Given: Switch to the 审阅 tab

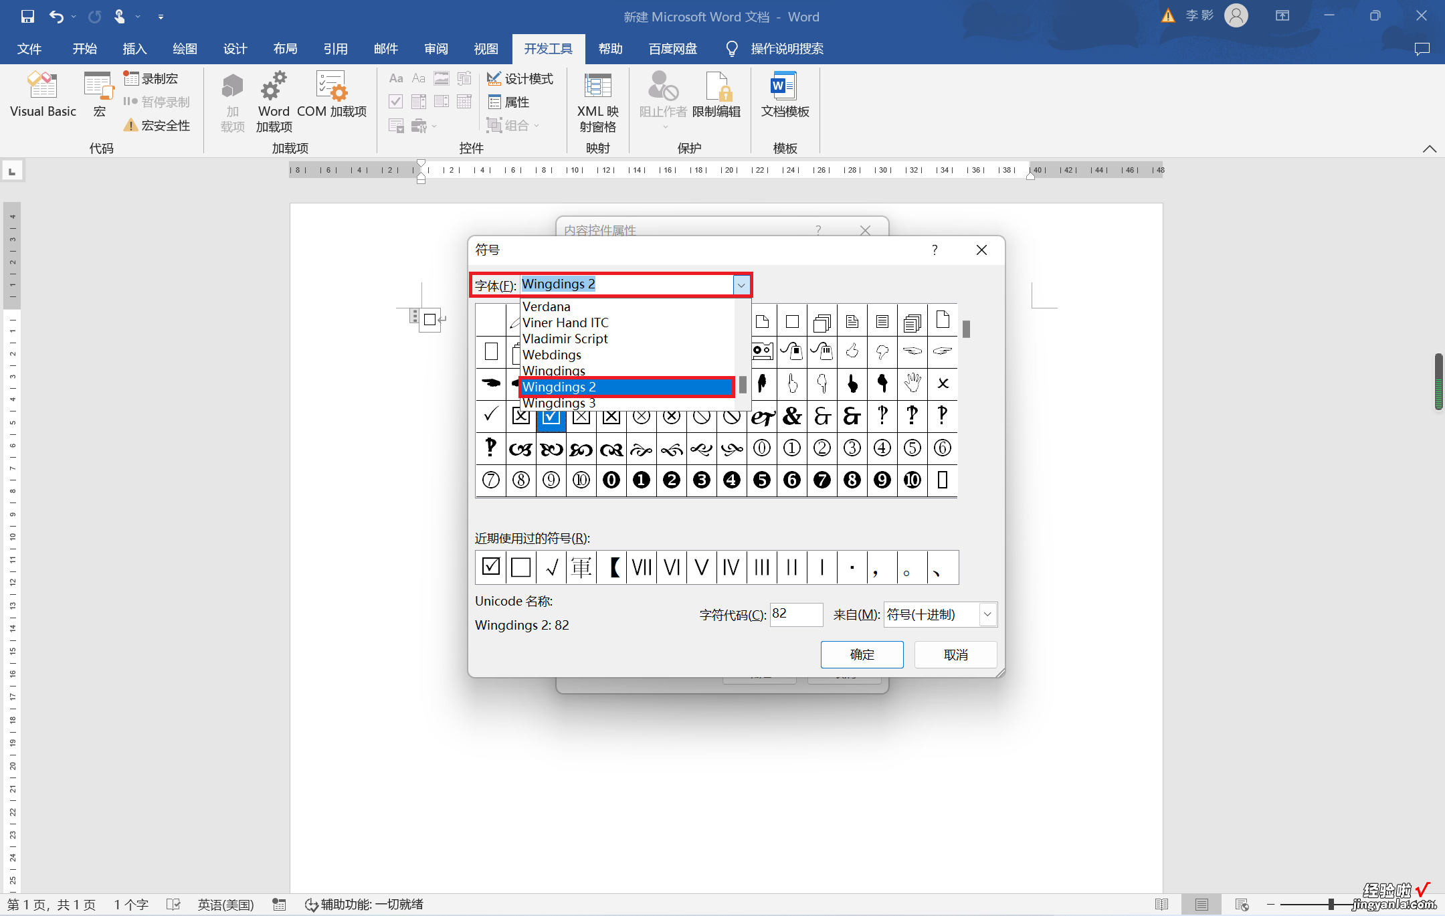Looking at the screenshot, I should tap(436, 49).
